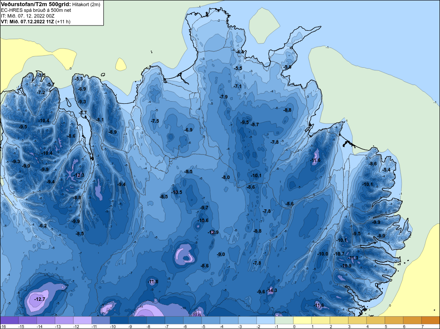The width and height of the screenshot is (440, 329).
Task: Click the -11.8 temperature value
Action: 153,281
